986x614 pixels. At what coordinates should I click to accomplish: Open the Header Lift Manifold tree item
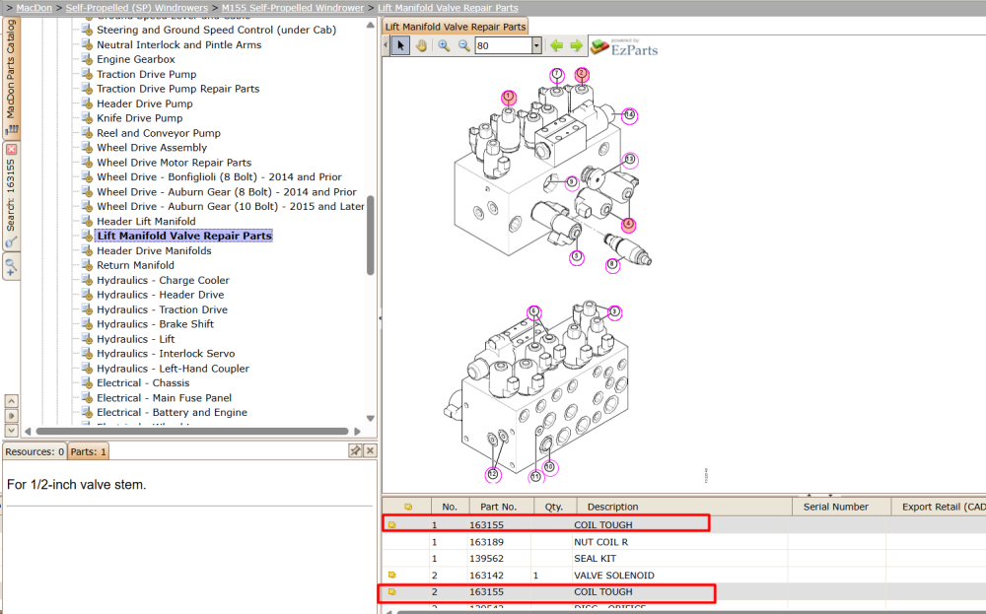coord(146,221)
